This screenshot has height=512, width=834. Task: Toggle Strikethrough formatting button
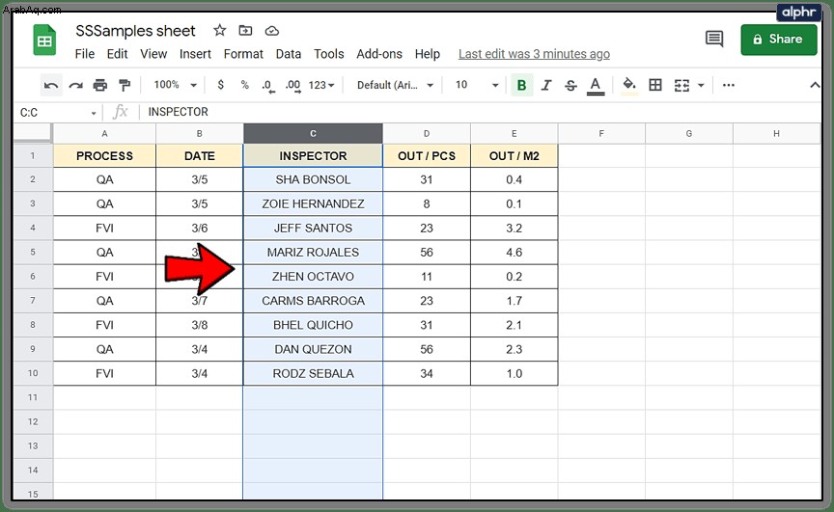(570, 85)
